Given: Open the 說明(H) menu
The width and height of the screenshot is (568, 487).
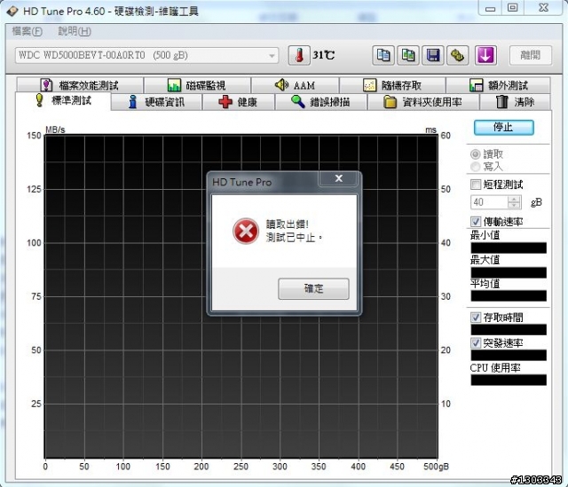Looking at the screenshot, I should pyautogui.click(x=75, y=32).
